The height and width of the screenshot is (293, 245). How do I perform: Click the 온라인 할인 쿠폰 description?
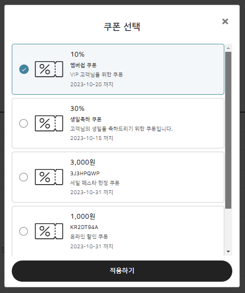click(89, 236)
